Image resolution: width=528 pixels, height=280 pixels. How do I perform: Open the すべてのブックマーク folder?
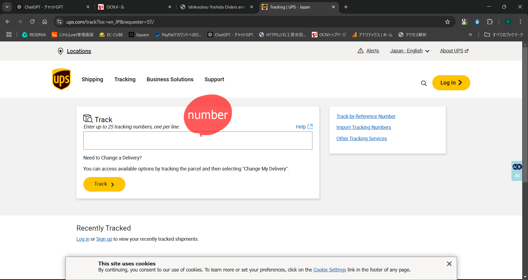504,35
